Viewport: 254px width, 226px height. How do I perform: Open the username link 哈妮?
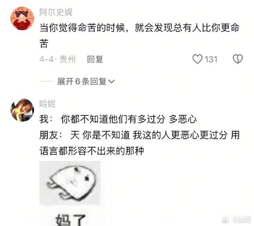[x=47, y=104]
